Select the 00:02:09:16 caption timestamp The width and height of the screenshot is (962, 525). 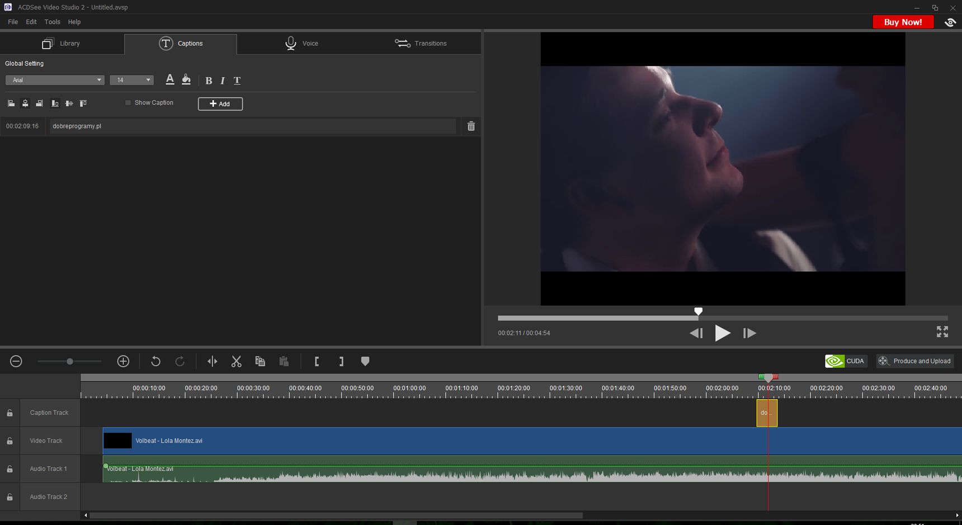[22, 126]
